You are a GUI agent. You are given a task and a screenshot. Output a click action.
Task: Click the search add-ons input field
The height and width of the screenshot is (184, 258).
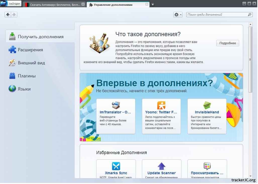[x=217, y=15]
